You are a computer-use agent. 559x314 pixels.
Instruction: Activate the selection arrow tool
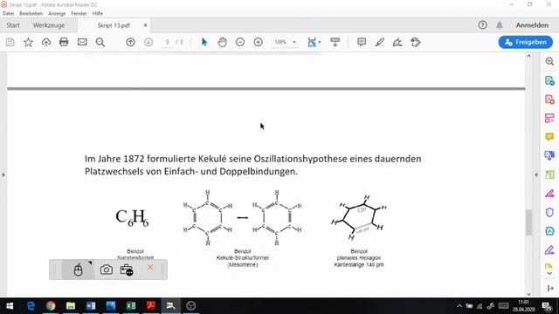204,43
